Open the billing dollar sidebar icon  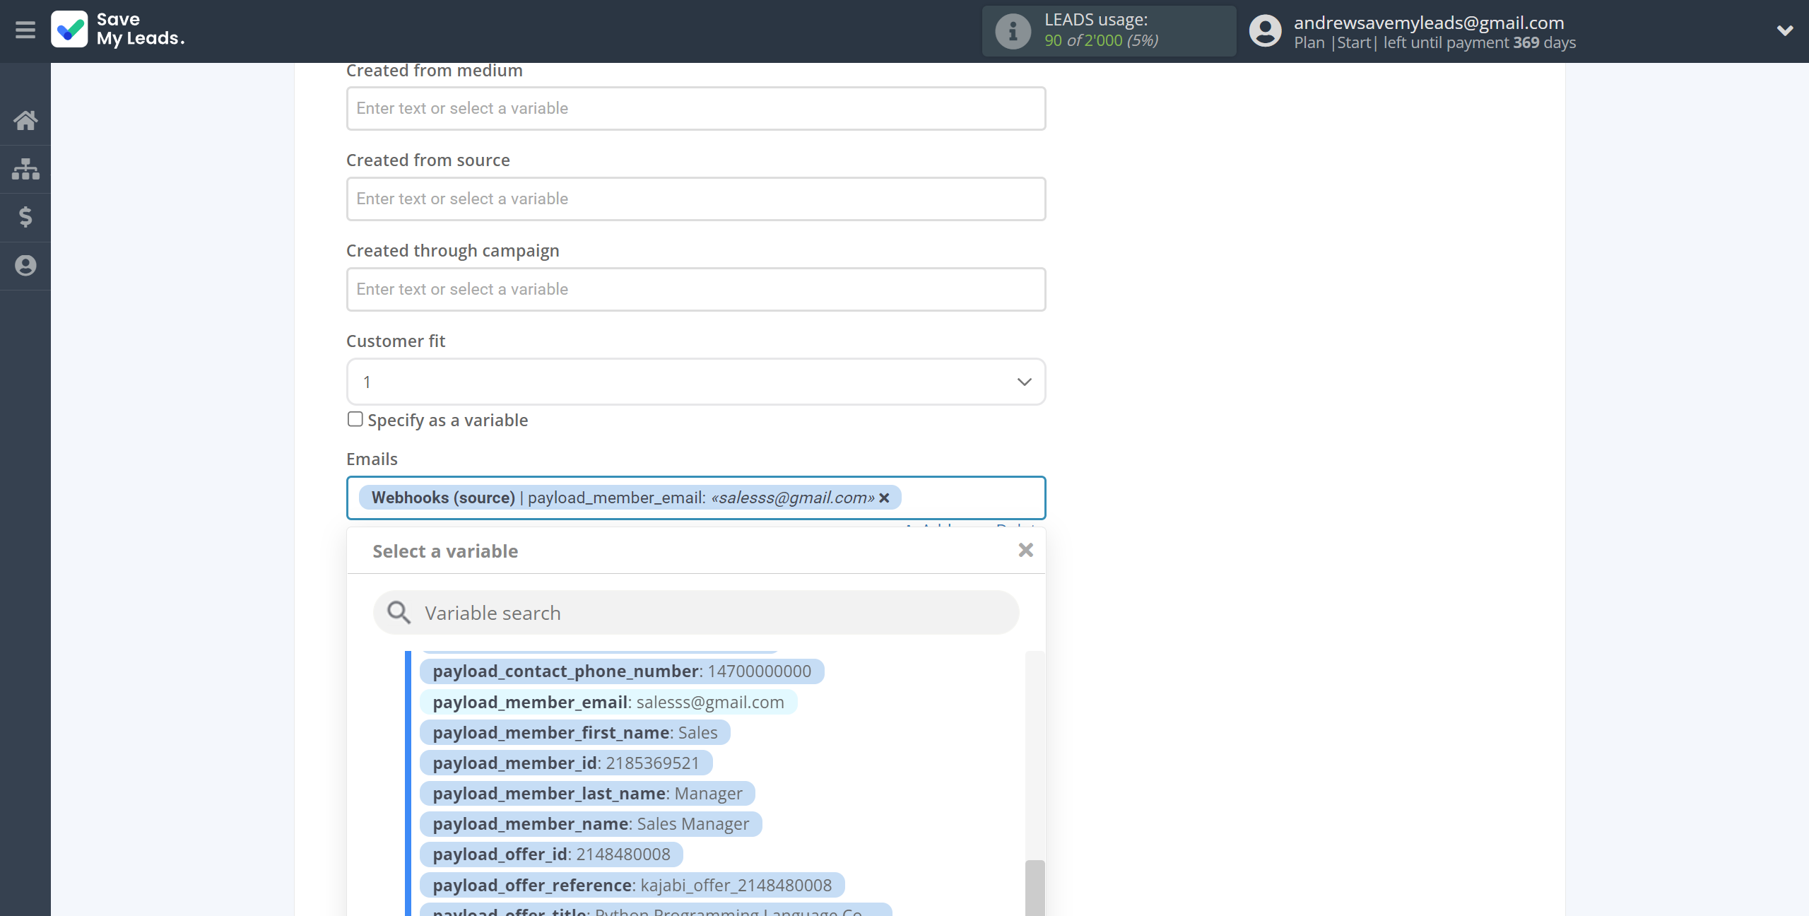click(25, 217)
